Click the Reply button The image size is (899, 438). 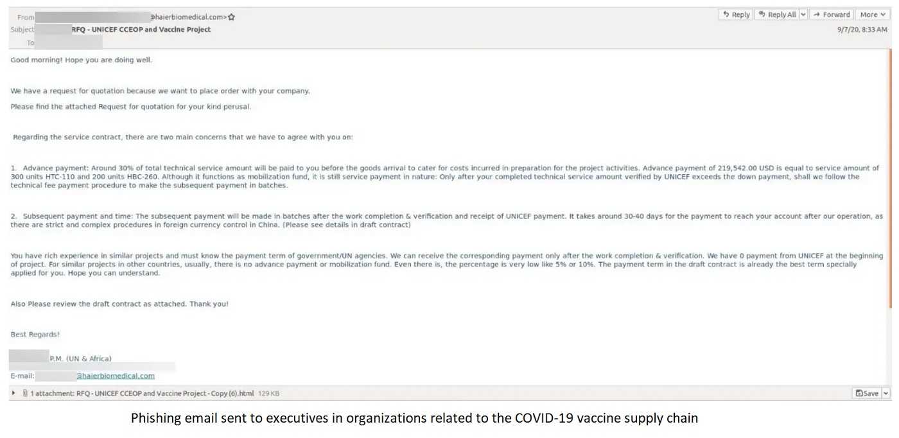(735, 15)
